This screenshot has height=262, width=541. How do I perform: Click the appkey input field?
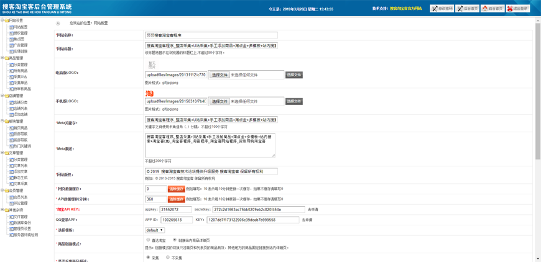176,209
